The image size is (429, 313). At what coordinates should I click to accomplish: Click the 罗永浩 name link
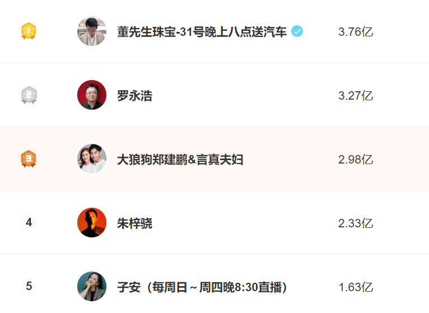pos(134,96)
